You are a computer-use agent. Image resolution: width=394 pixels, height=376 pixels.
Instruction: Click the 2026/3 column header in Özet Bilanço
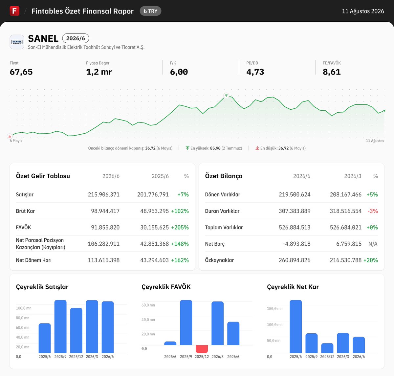tap(353, 176)
